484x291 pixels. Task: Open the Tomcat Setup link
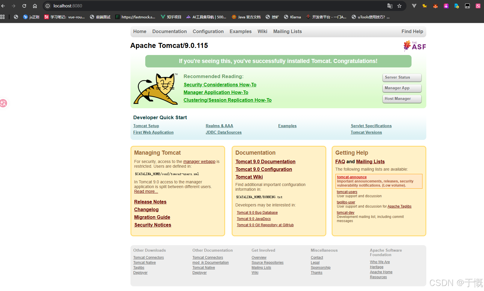click(x=146, y=126)
